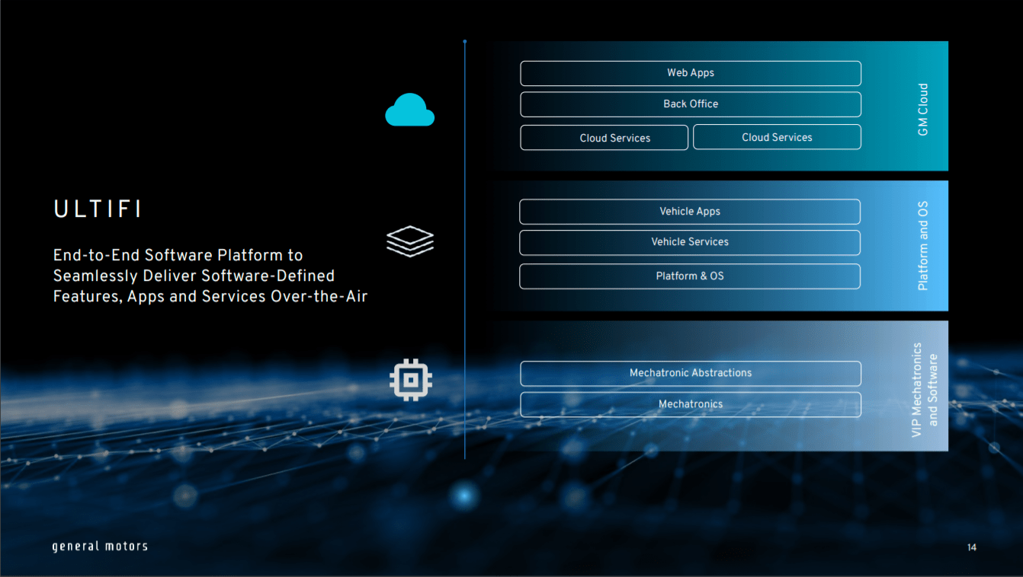Click the VIP Mechatronics and Software label
The image size is (1023, 577).
tap(925, 390)
